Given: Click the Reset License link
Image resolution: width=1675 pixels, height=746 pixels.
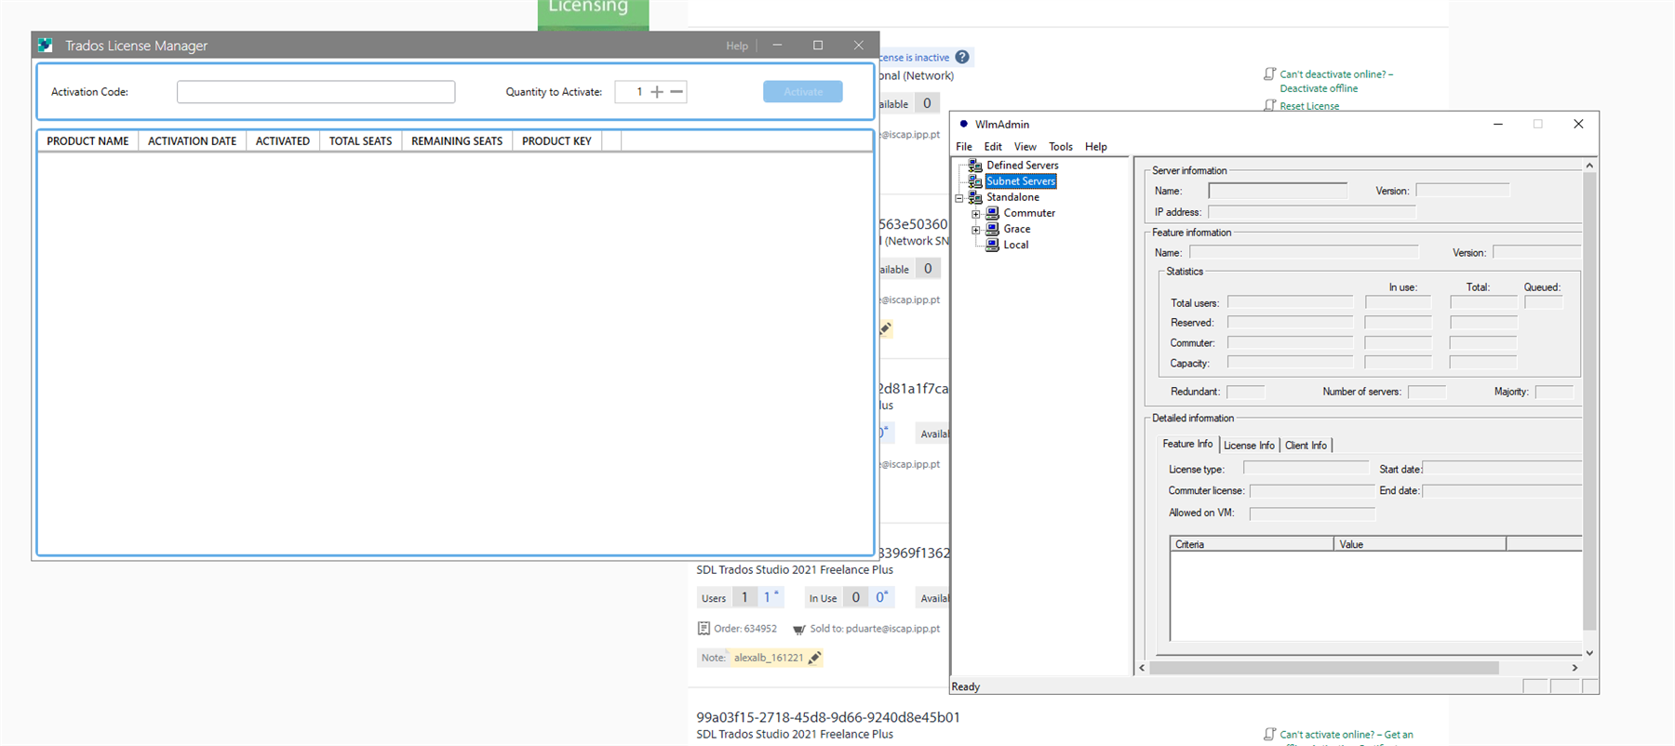Looking at the screenshot, I should [x=1309, y=106].
